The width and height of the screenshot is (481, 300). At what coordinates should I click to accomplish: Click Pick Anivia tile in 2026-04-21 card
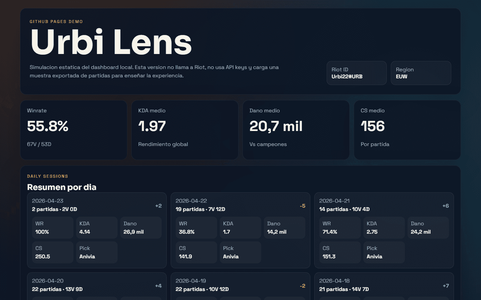[x=384, y=252]
